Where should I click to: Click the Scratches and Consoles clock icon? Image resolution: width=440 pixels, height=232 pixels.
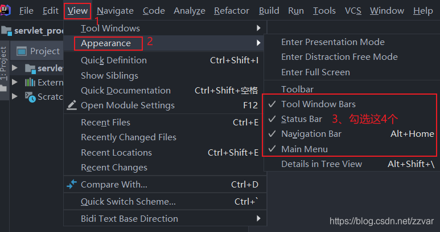pos(30,97)
